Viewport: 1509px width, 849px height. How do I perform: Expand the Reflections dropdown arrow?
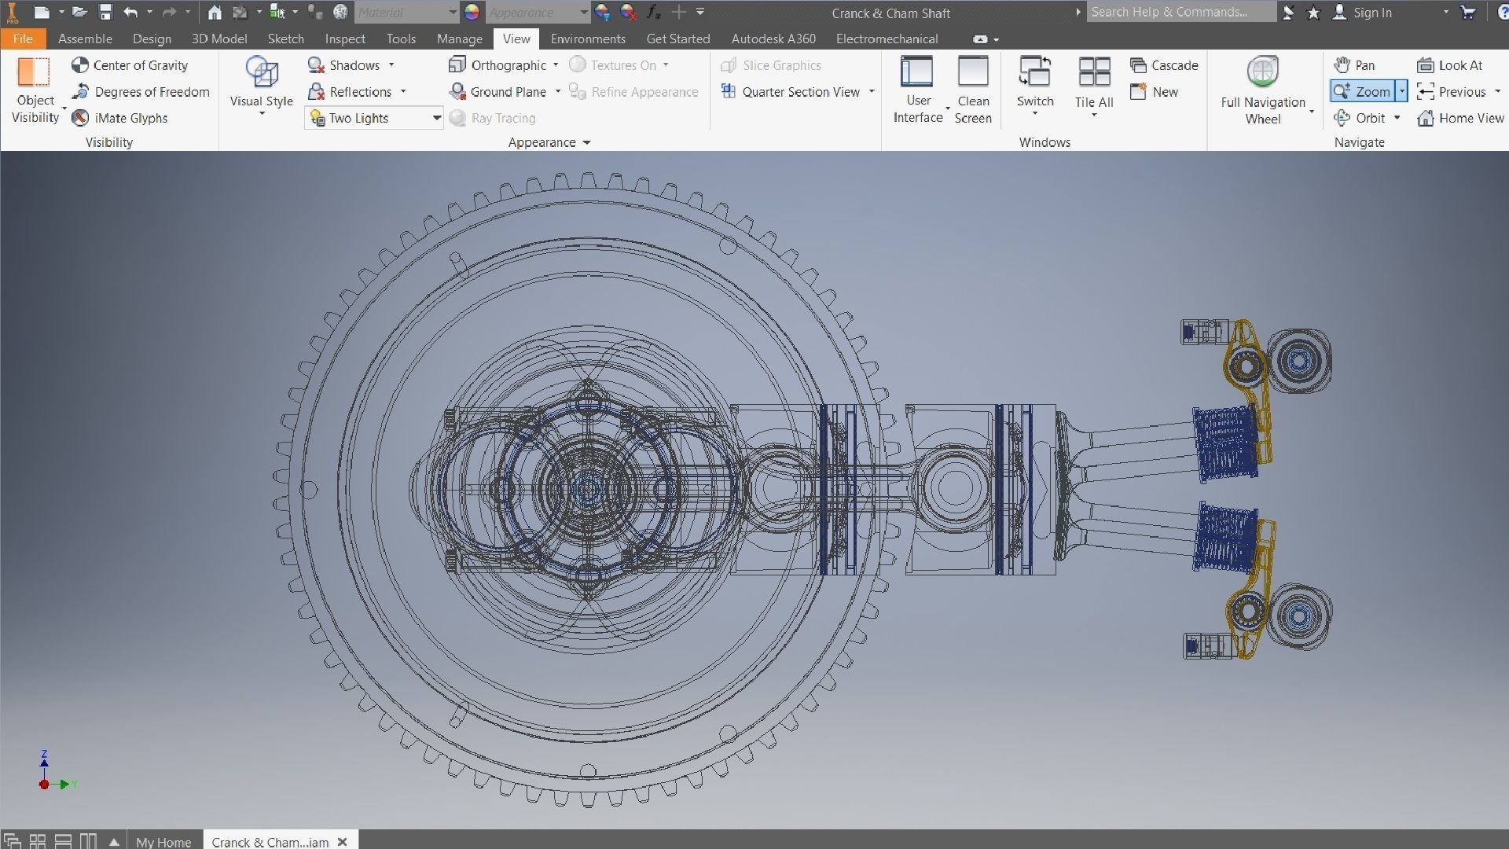(403, 92)
